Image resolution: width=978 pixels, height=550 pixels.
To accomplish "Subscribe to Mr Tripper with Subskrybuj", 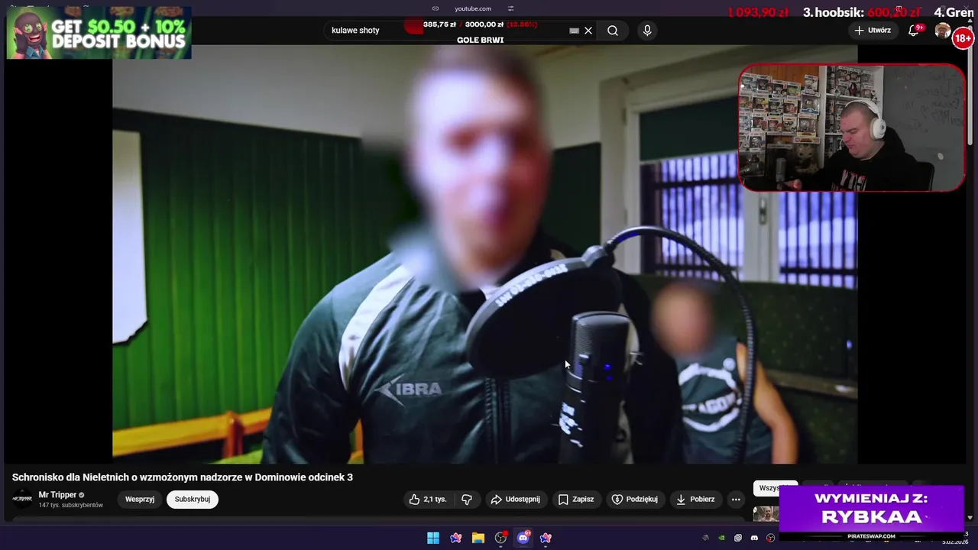I will [193, 500].
